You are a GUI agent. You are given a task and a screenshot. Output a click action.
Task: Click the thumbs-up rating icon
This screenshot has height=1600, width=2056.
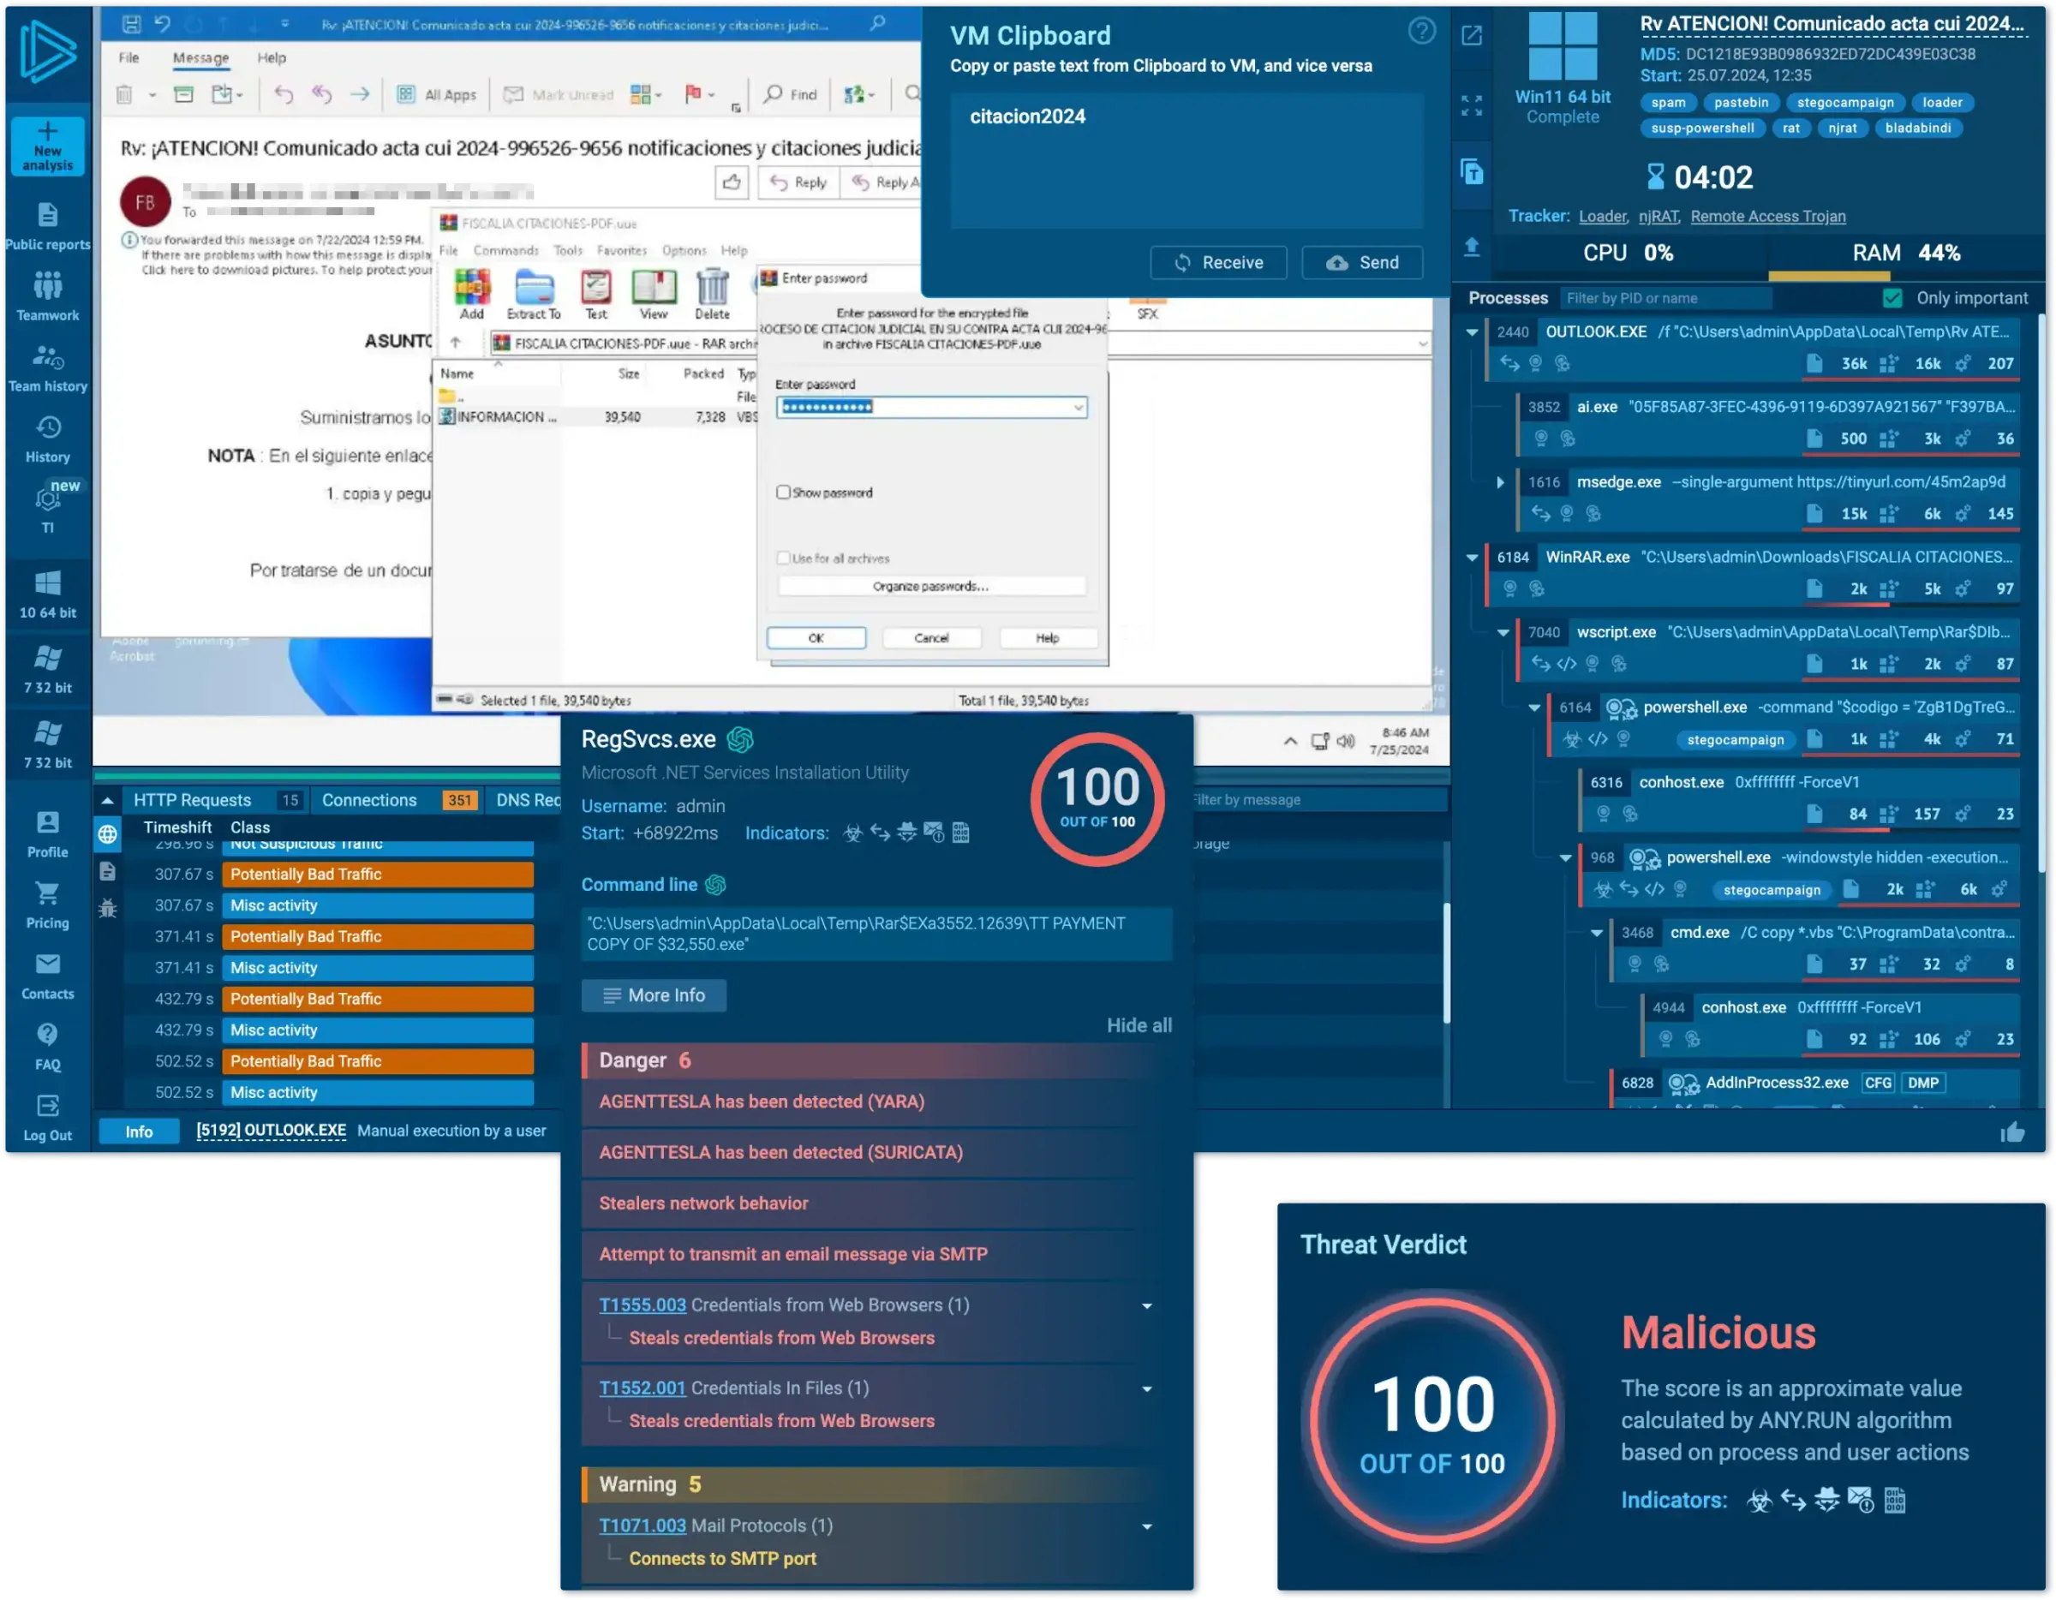coord(2012,1132)
